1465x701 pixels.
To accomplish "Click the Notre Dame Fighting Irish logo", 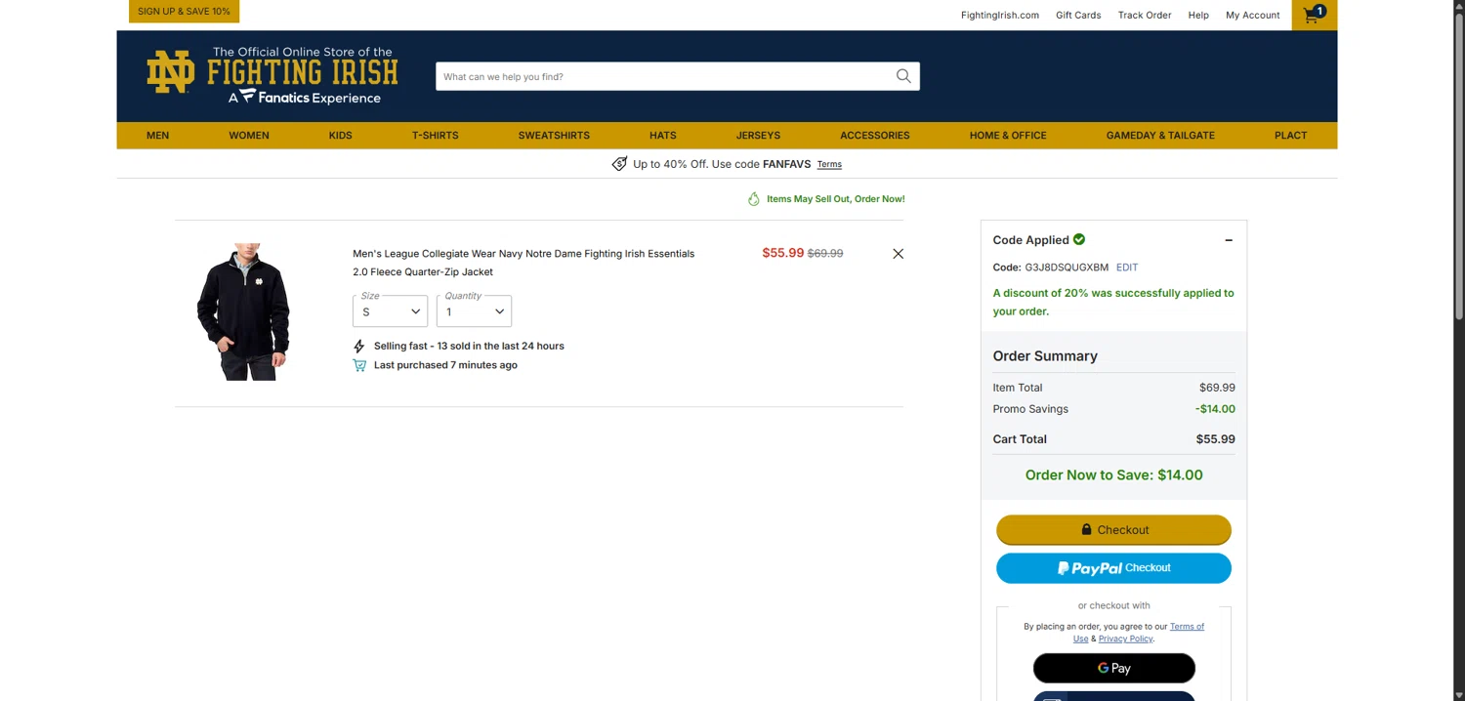I will point(272,75).
